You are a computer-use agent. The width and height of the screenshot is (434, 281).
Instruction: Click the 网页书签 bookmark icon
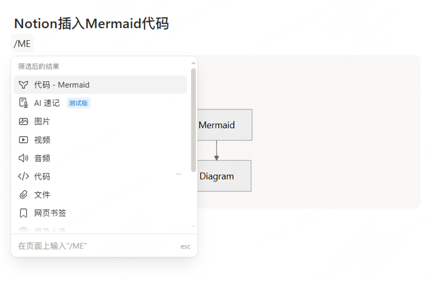(x=24, y=213)
